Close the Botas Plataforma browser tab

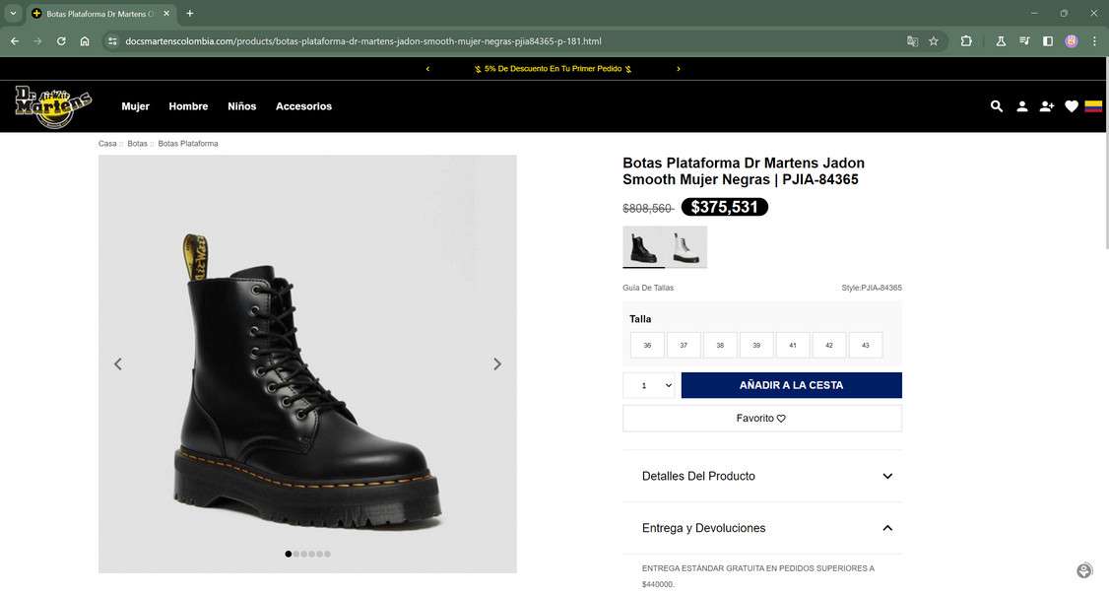pyautogui.click(x=166, y=14)
